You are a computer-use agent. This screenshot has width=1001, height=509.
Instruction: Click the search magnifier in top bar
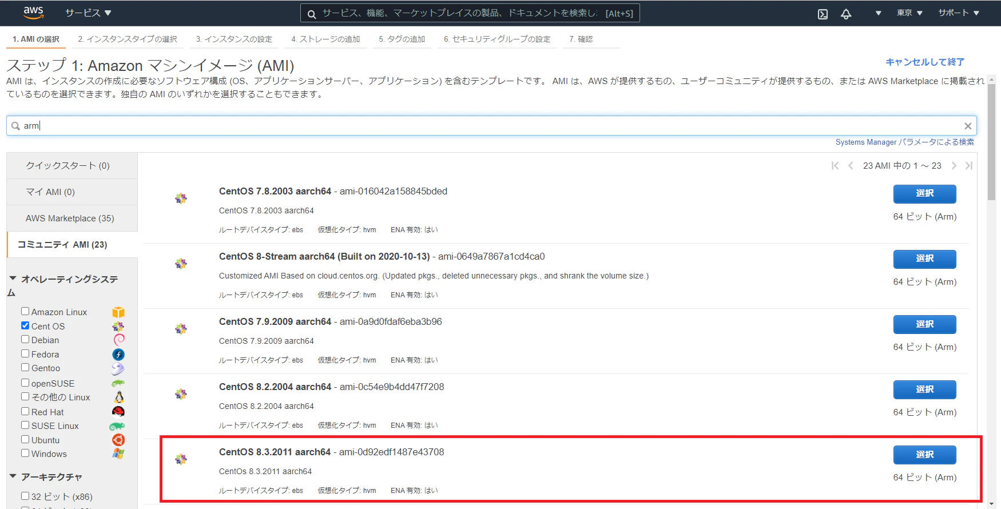312,14
